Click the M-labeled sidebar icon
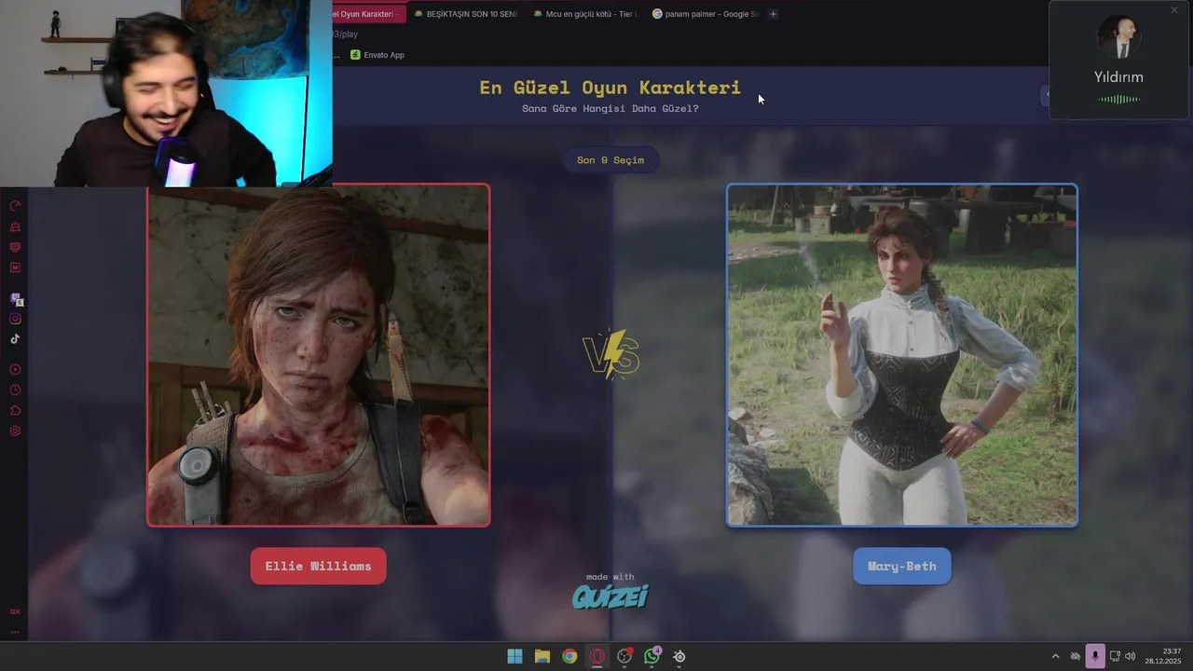The width and height of the screenshot is (1193, 671). 15,267
